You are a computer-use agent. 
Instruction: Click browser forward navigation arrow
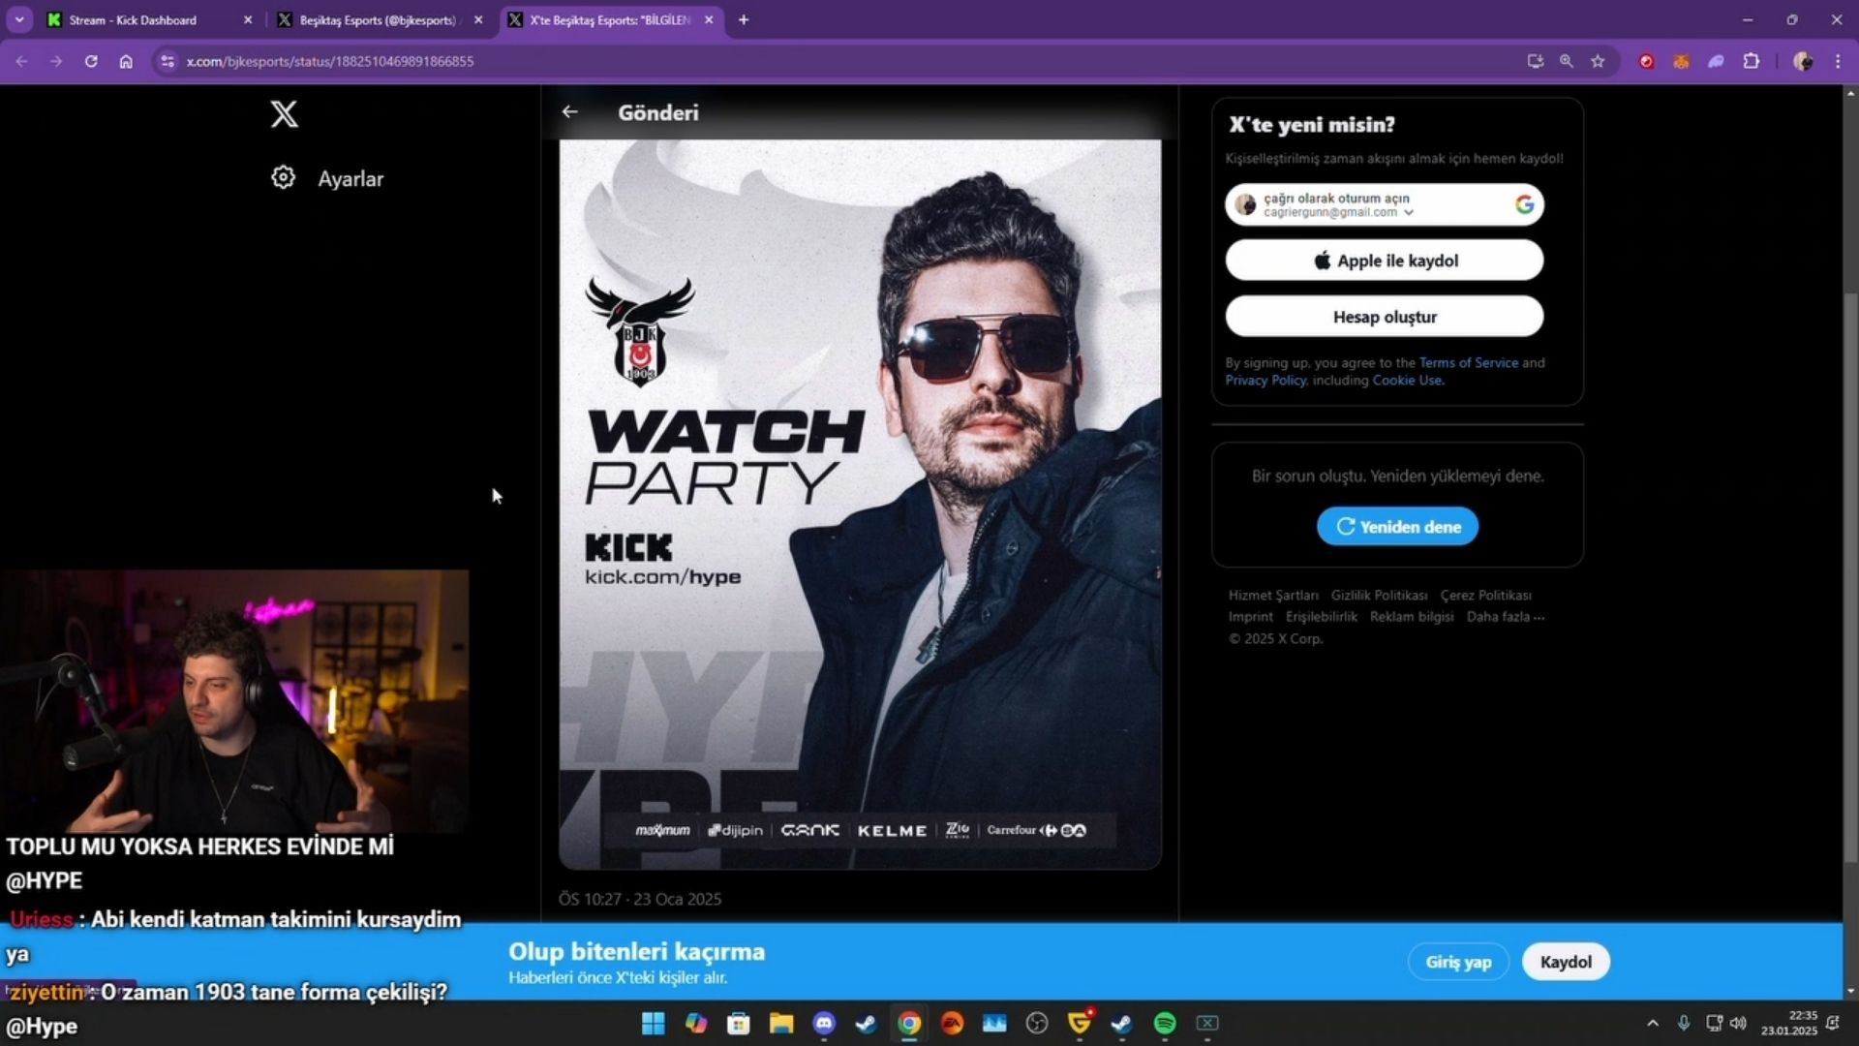[x=56, y=61]
